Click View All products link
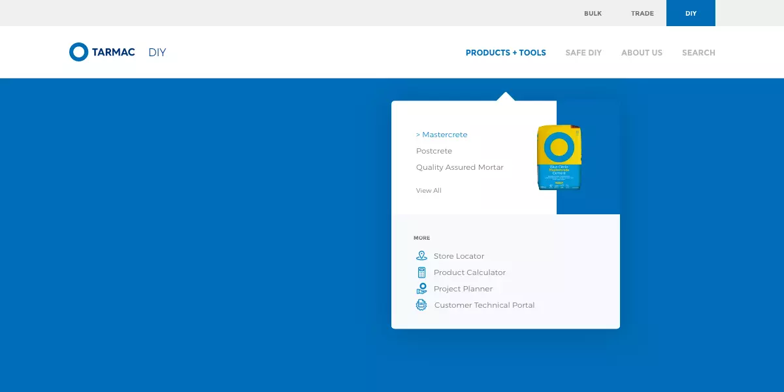784x392 pixels. click(x=429, y=191)
